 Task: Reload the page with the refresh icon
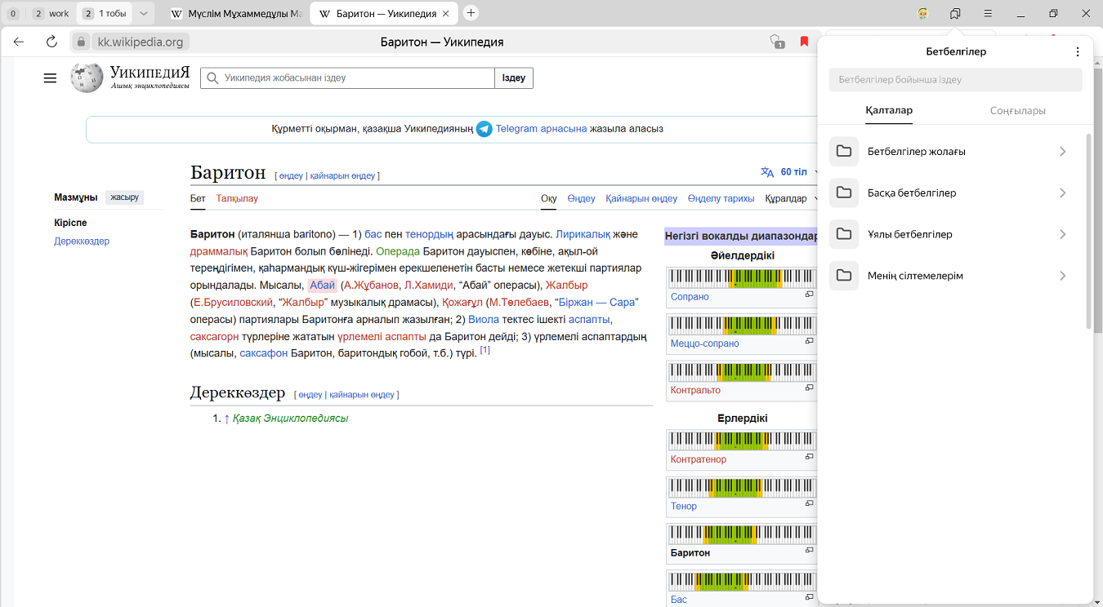click(51, 42)
